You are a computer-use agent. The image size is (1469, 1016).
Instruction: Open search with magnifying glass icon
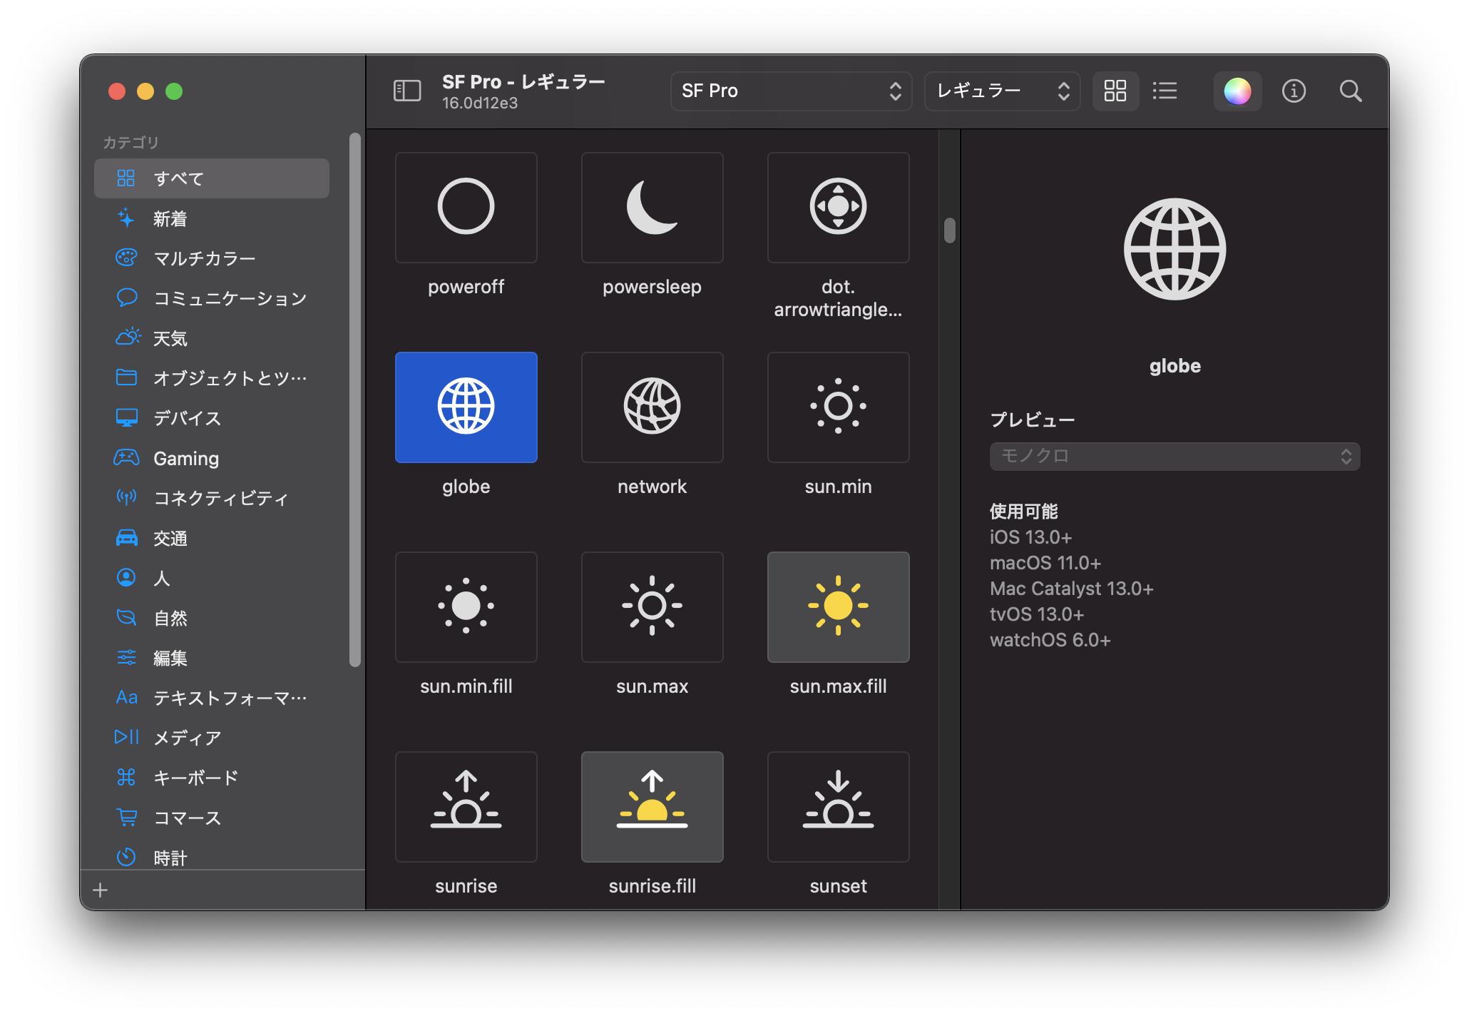1350,91
